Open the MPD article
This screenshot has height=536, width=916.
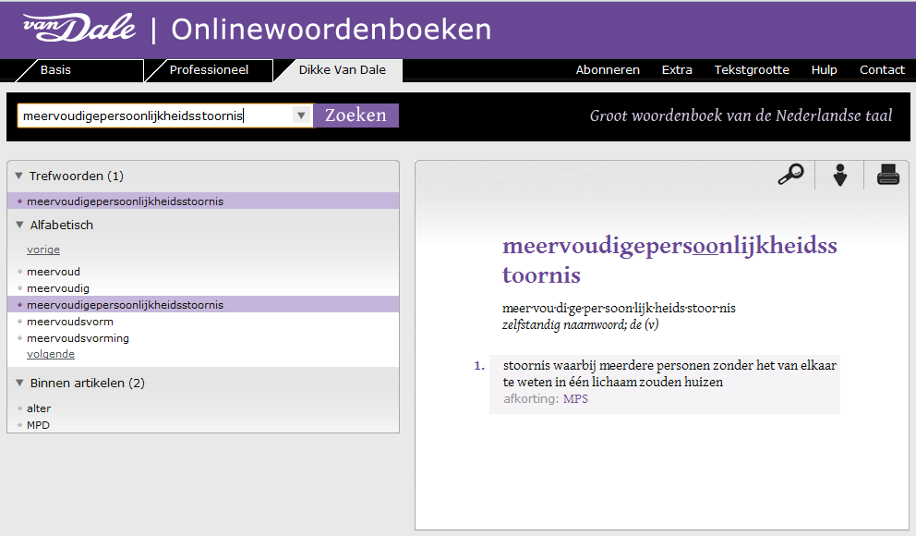38,425
